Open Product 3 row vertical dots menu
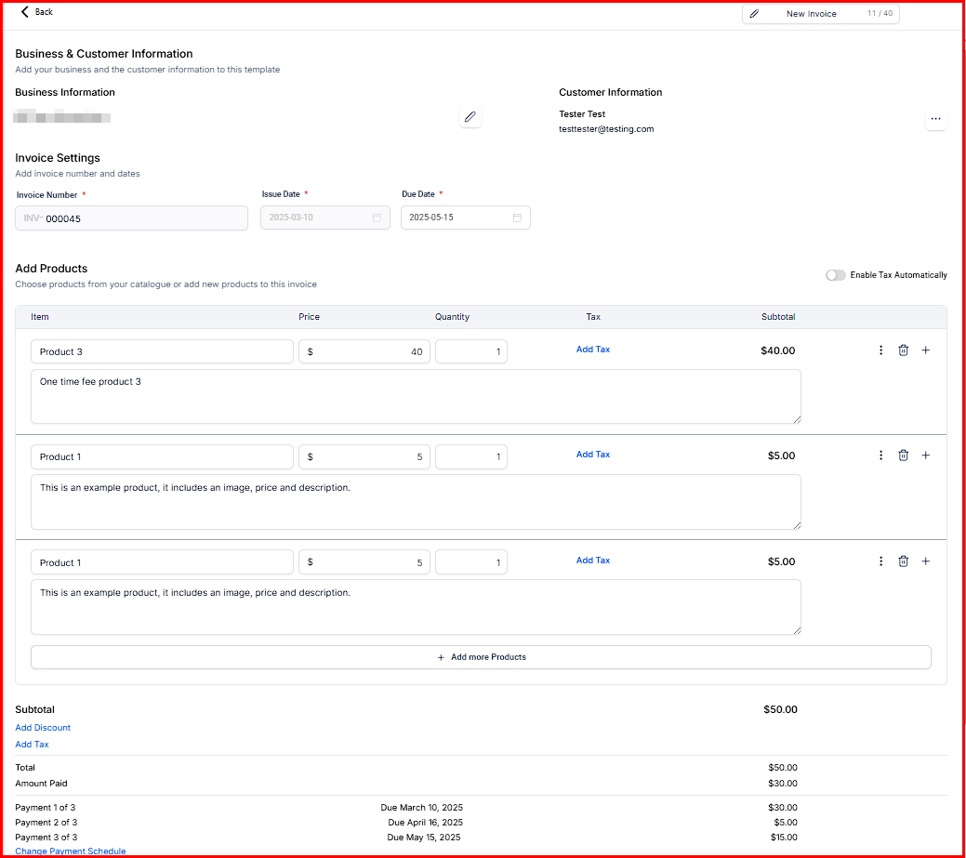The image size is (966, 858). pos(880,350)
